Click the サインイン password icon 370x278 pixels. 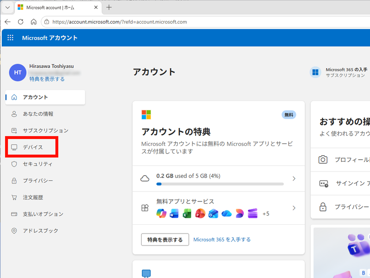coord(324,183)
